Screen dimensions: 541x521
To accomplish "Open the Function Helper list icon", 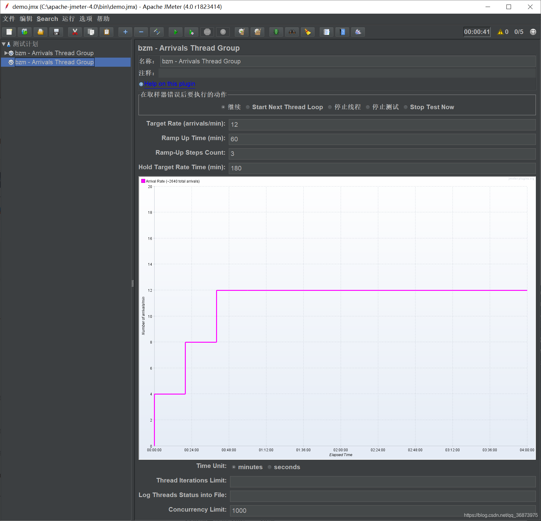I will click(x=326, y=32).
